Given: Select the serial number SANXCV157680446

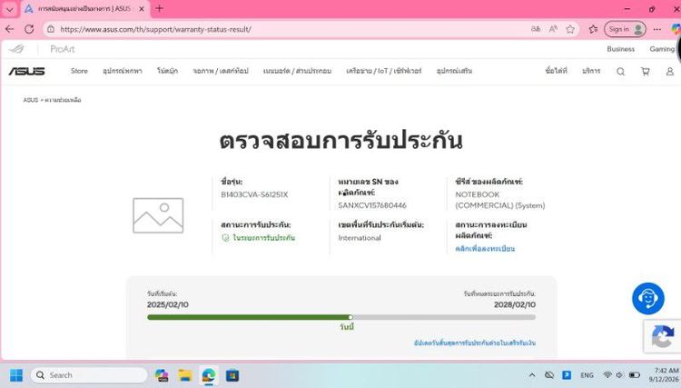Looking at the screenshot, I should tap(372, 205).
